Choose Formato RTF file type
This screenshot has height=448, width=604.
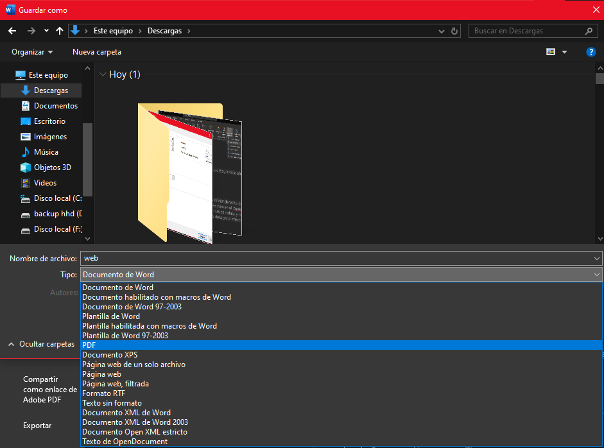click(x=103, y=393)
